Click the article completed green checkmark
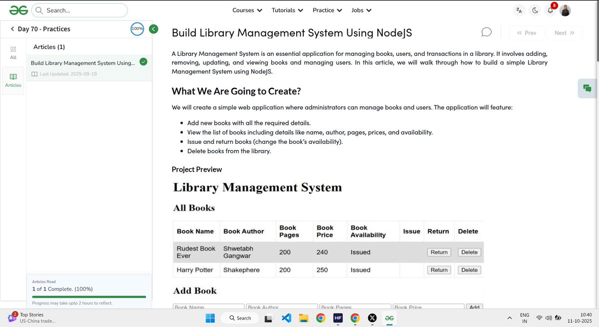Image resolution: width=599 pixels, height=327 pixels. point(143,62)
